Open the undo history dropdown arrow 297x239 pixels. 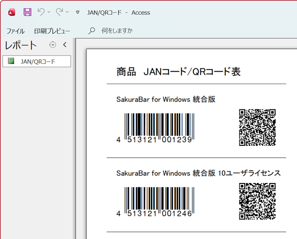click(49, 12)
